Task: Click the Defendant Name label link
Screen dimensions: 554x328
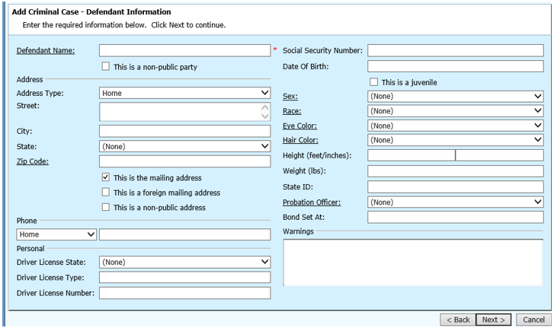Action: (40, 51)
